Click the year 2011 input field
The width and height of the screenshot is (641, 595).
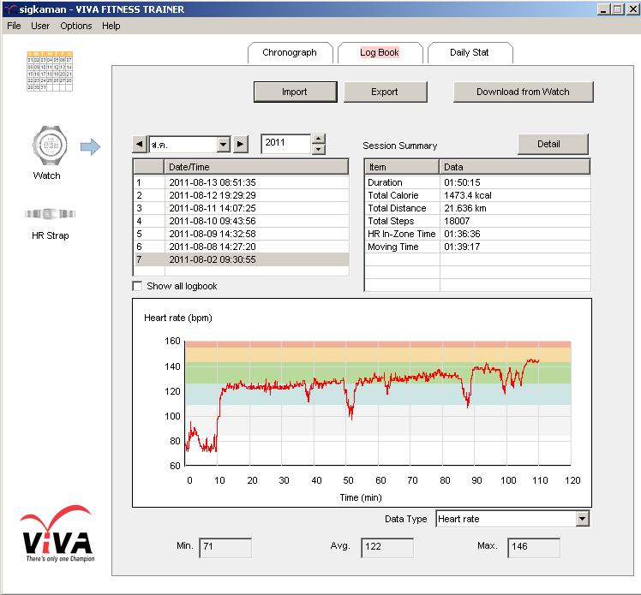tap(285, 144)
